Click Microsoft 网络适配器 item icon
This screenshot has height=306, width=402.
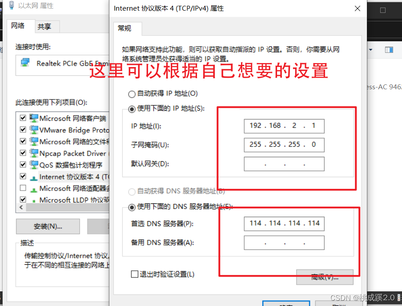[34, 190]
